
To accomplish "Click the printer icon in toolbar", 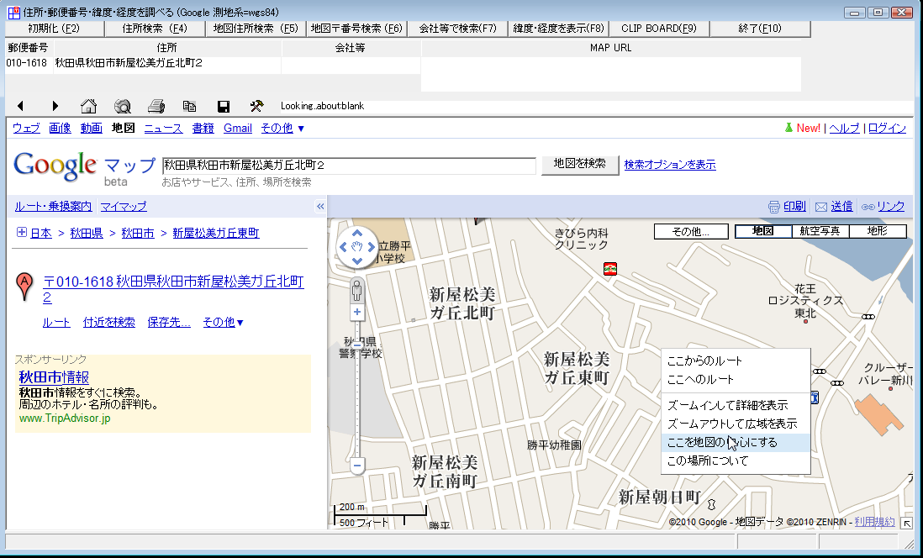I will point(156,106).
